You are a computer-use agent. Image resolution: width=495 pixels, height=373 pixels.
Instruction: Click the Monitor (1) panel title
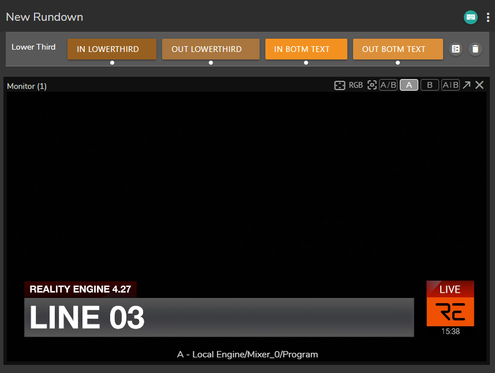click(27, 86)
